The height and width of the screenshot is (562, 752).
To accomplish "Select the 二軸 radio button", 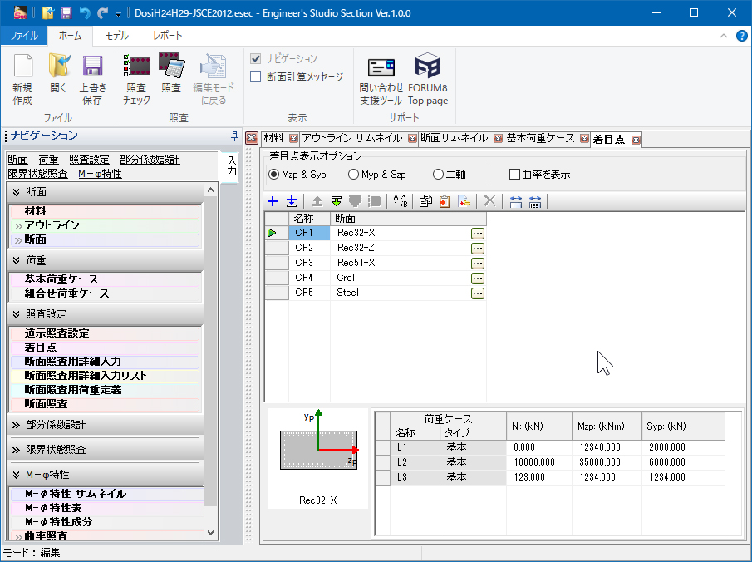I will 438,175.
